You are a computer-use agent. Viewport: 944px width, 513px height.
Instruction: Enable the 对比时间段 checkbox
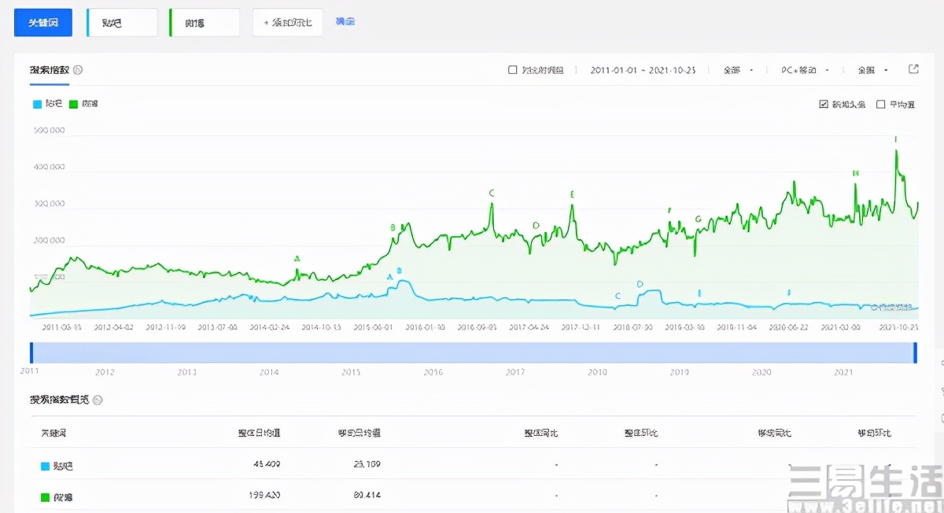(513, 70)
